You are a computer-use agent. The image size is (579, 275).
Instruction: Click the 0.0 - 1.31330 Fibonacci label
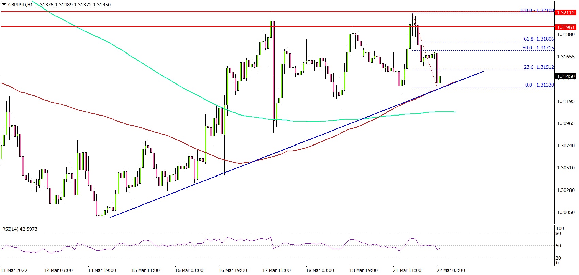(539, 85)
